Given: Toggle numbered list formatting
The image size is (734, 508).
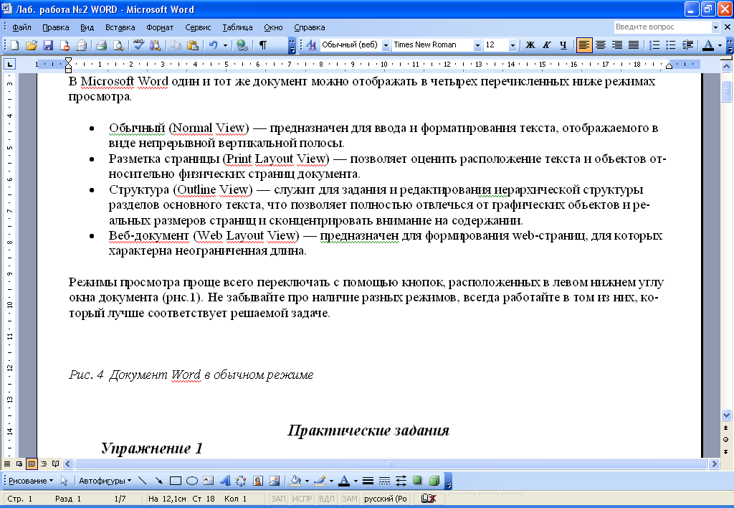Looking at the screenshot, I should point(654,45).
